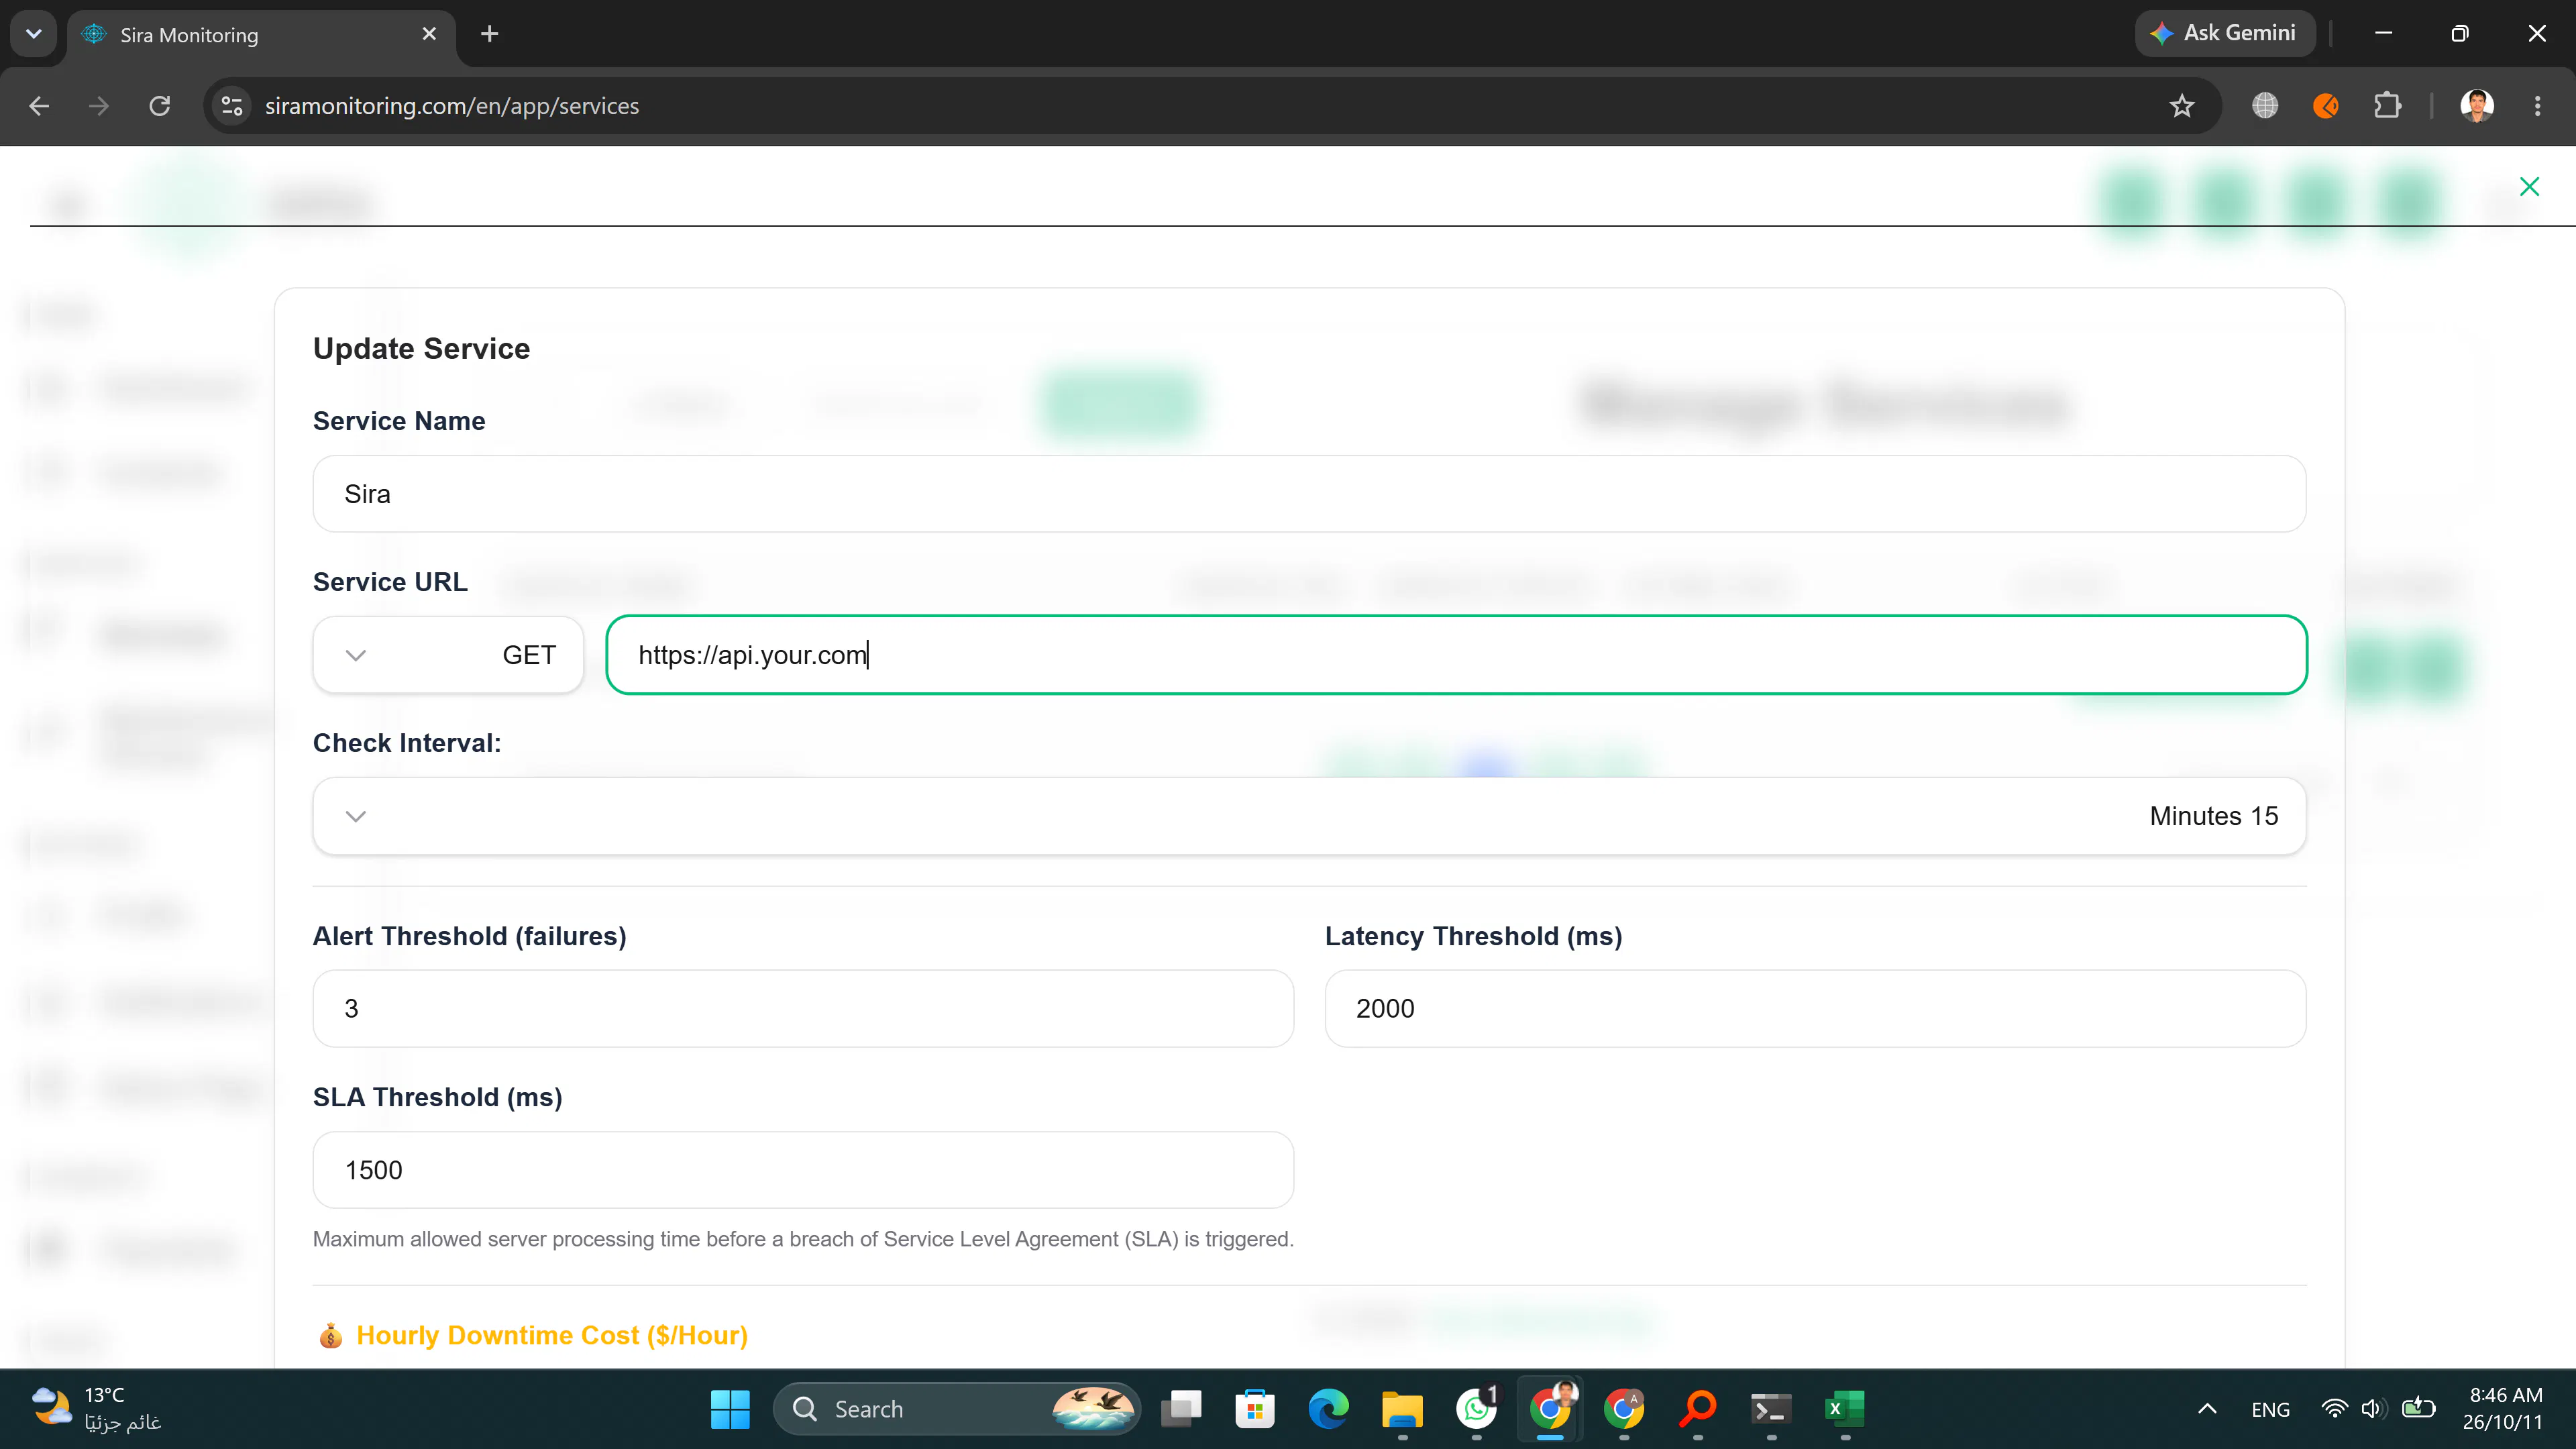Click the globe extension icon in toolbar
This screenshot has width=2576, height=1449.
[x=2265, y=106]
